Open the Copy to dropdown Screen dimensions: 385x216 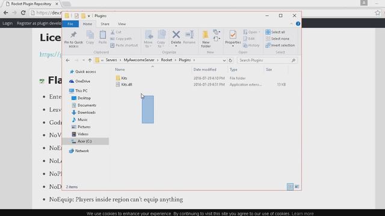161,39
